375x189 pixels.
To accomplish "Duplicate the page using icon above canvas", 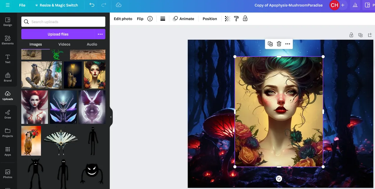I will 361,35.
